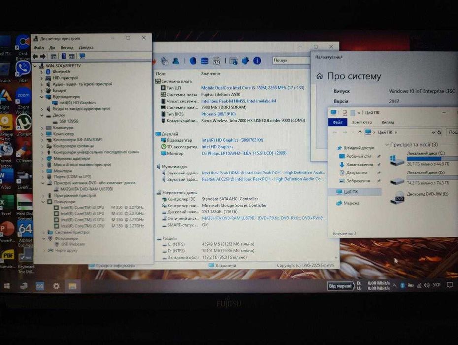Screen dimensions: 458x345
Task: Click the blue database disk icon in AIDA64 toolbar
Action: tap(204, 61)
